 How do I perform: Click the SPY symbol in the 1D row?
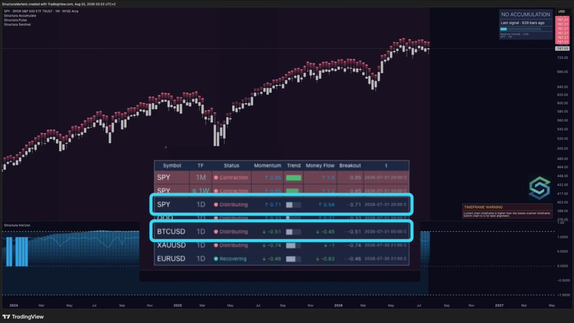click(164, 204)
